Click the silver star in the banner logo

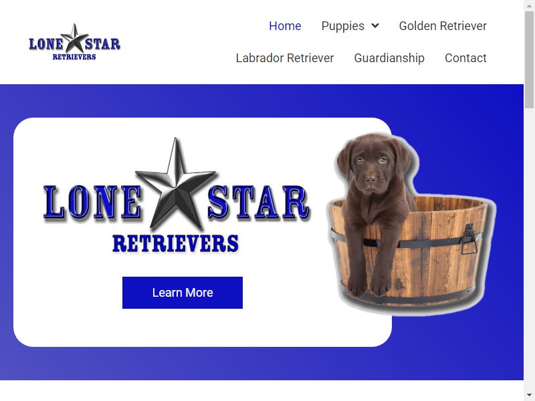click(x=176, y=186)
